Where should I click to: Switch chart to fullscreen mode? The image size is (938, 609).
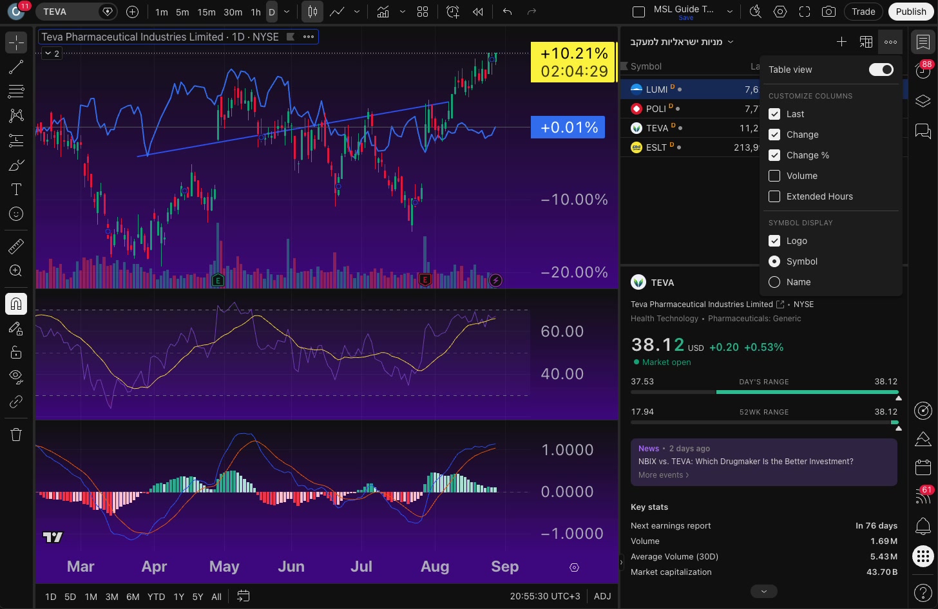click(x=805, y=12)
